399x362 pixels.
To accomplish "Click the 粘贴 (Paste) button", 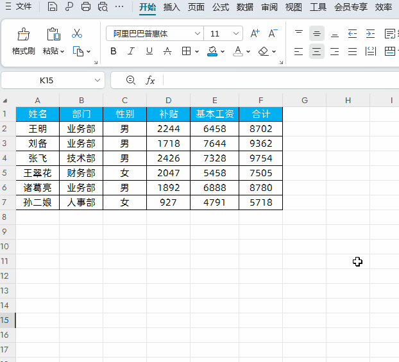I will point(51,51).
